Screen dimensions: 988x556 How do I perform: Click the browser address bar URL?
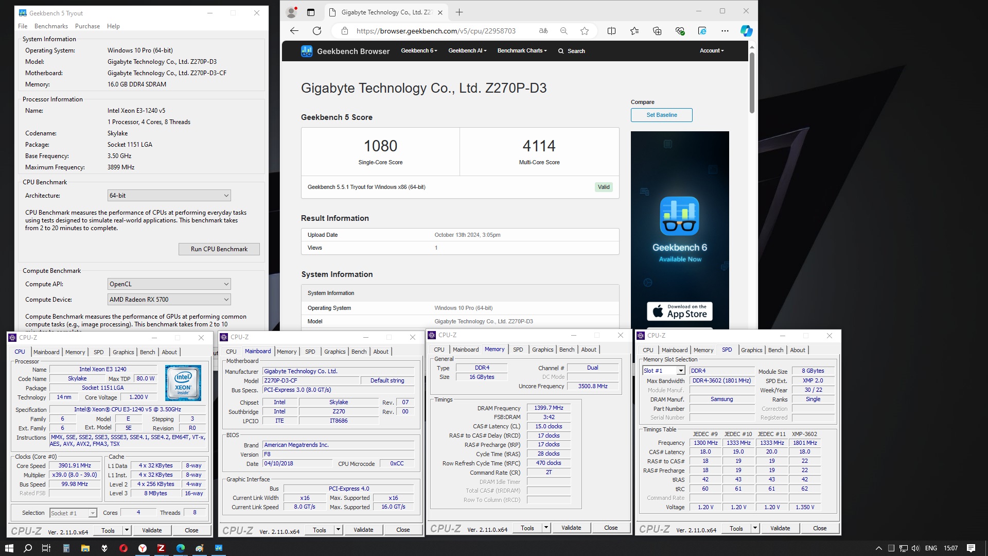[436, 31]
